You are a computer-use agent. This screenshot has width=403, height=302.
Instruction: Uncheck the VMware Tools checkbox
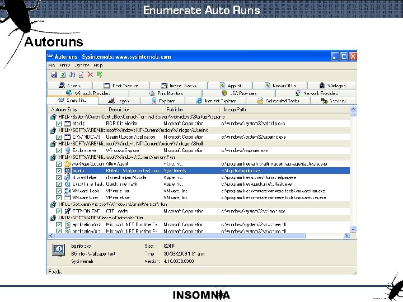click(59, 191)
